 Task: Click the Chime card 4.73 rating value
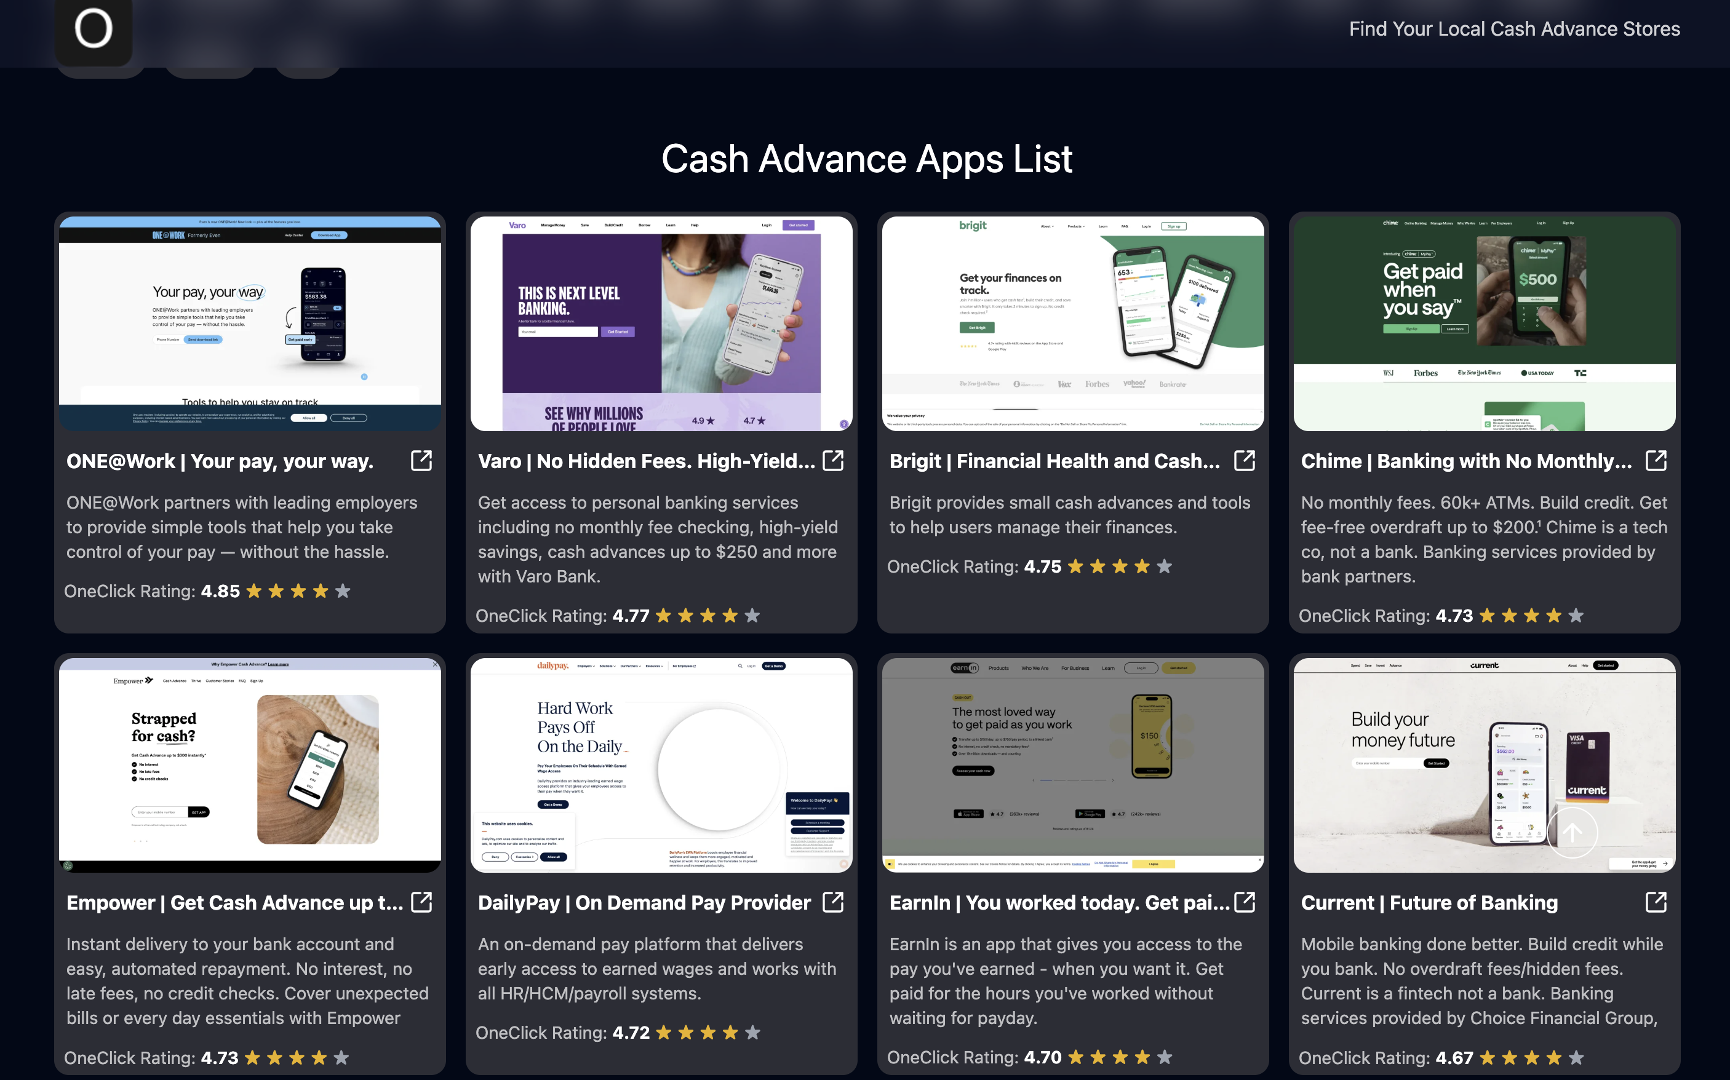1454,616
